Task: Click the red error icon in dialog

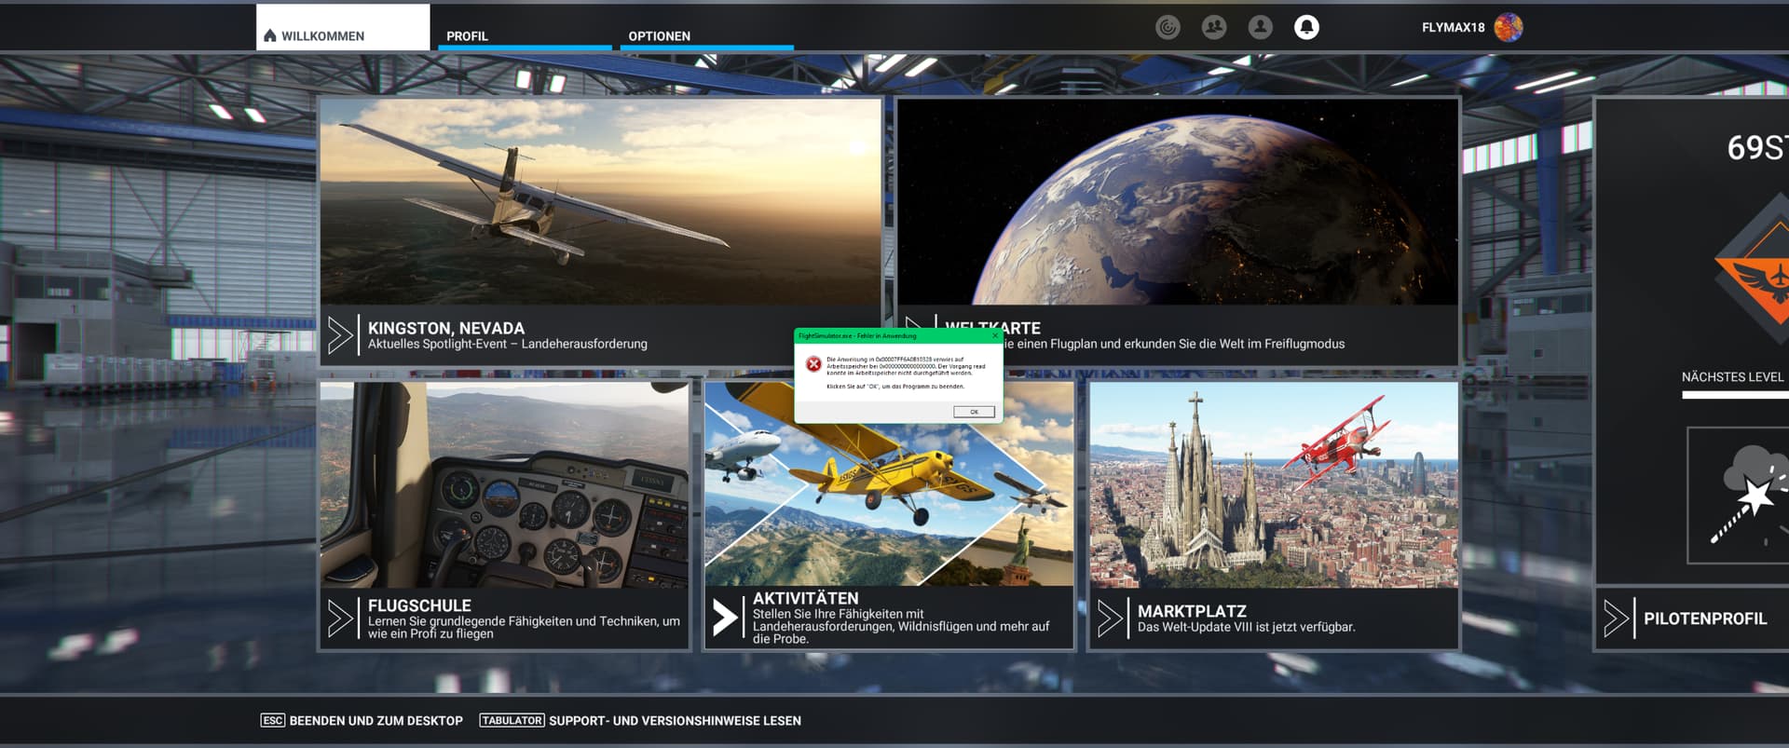Action: pyautogui.click(x=813, y=364)
